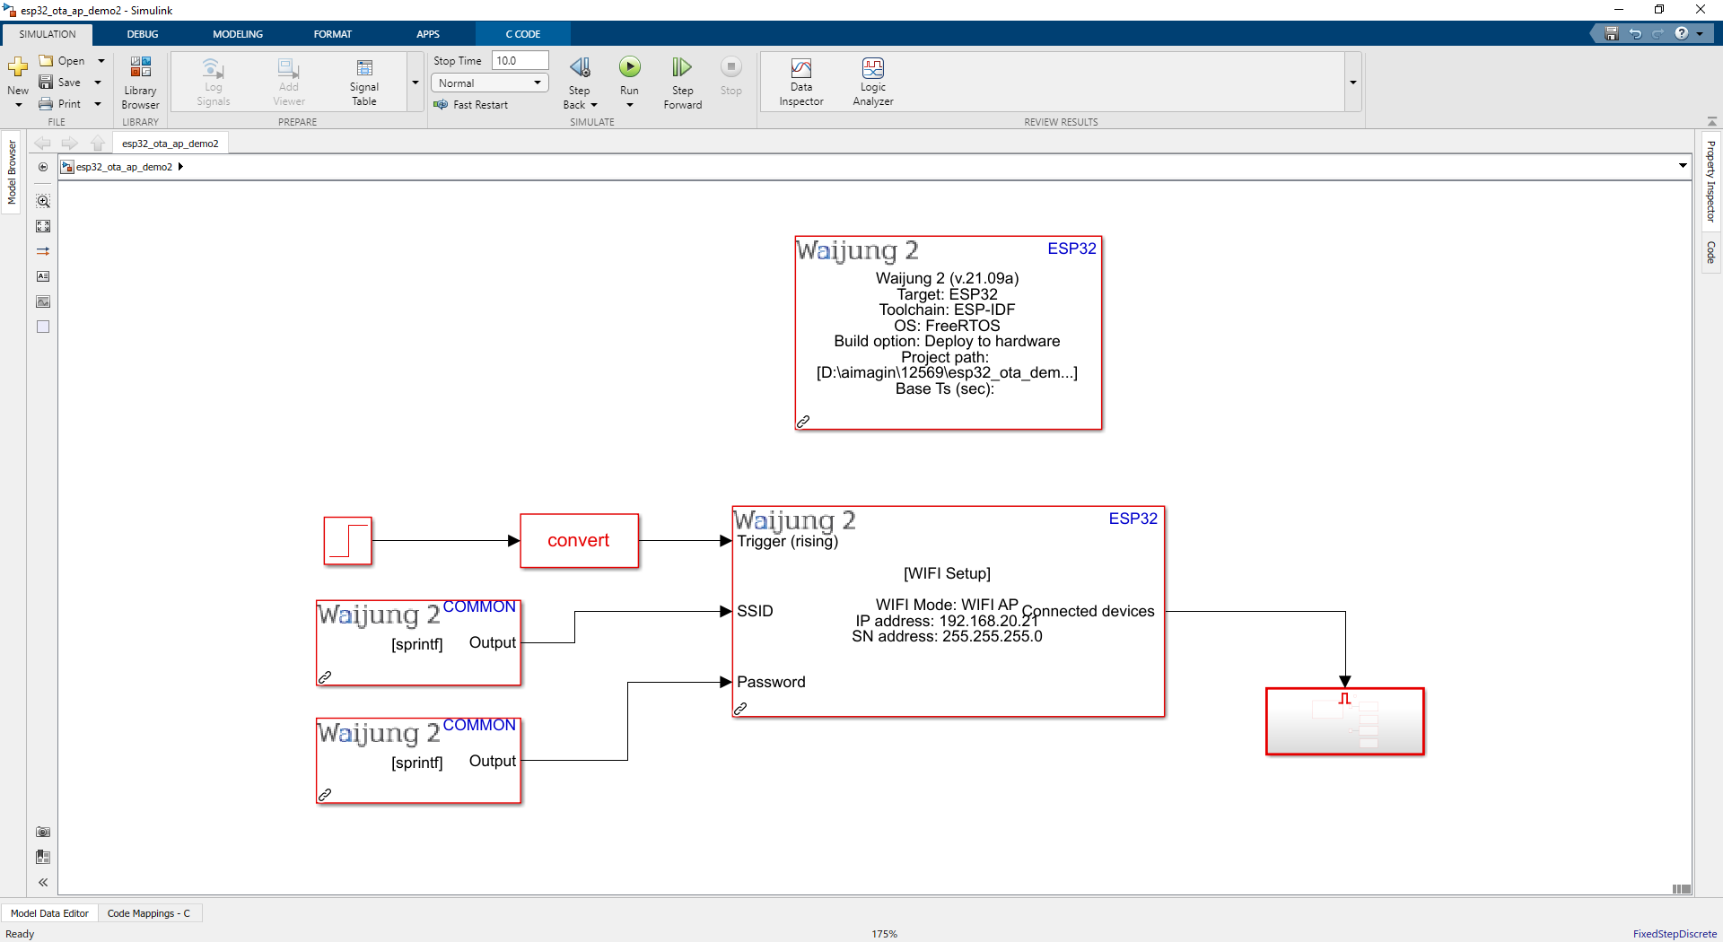
Task: Open the Code side panel
Action: point(1711,252)
